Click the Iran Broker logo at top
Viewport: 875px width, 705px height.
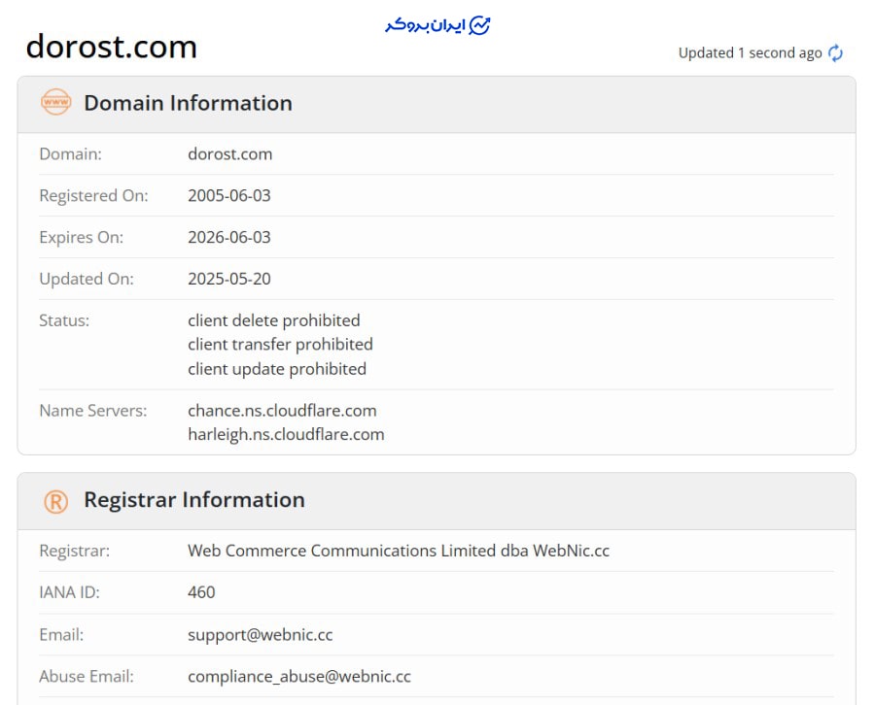coord(437,26)
